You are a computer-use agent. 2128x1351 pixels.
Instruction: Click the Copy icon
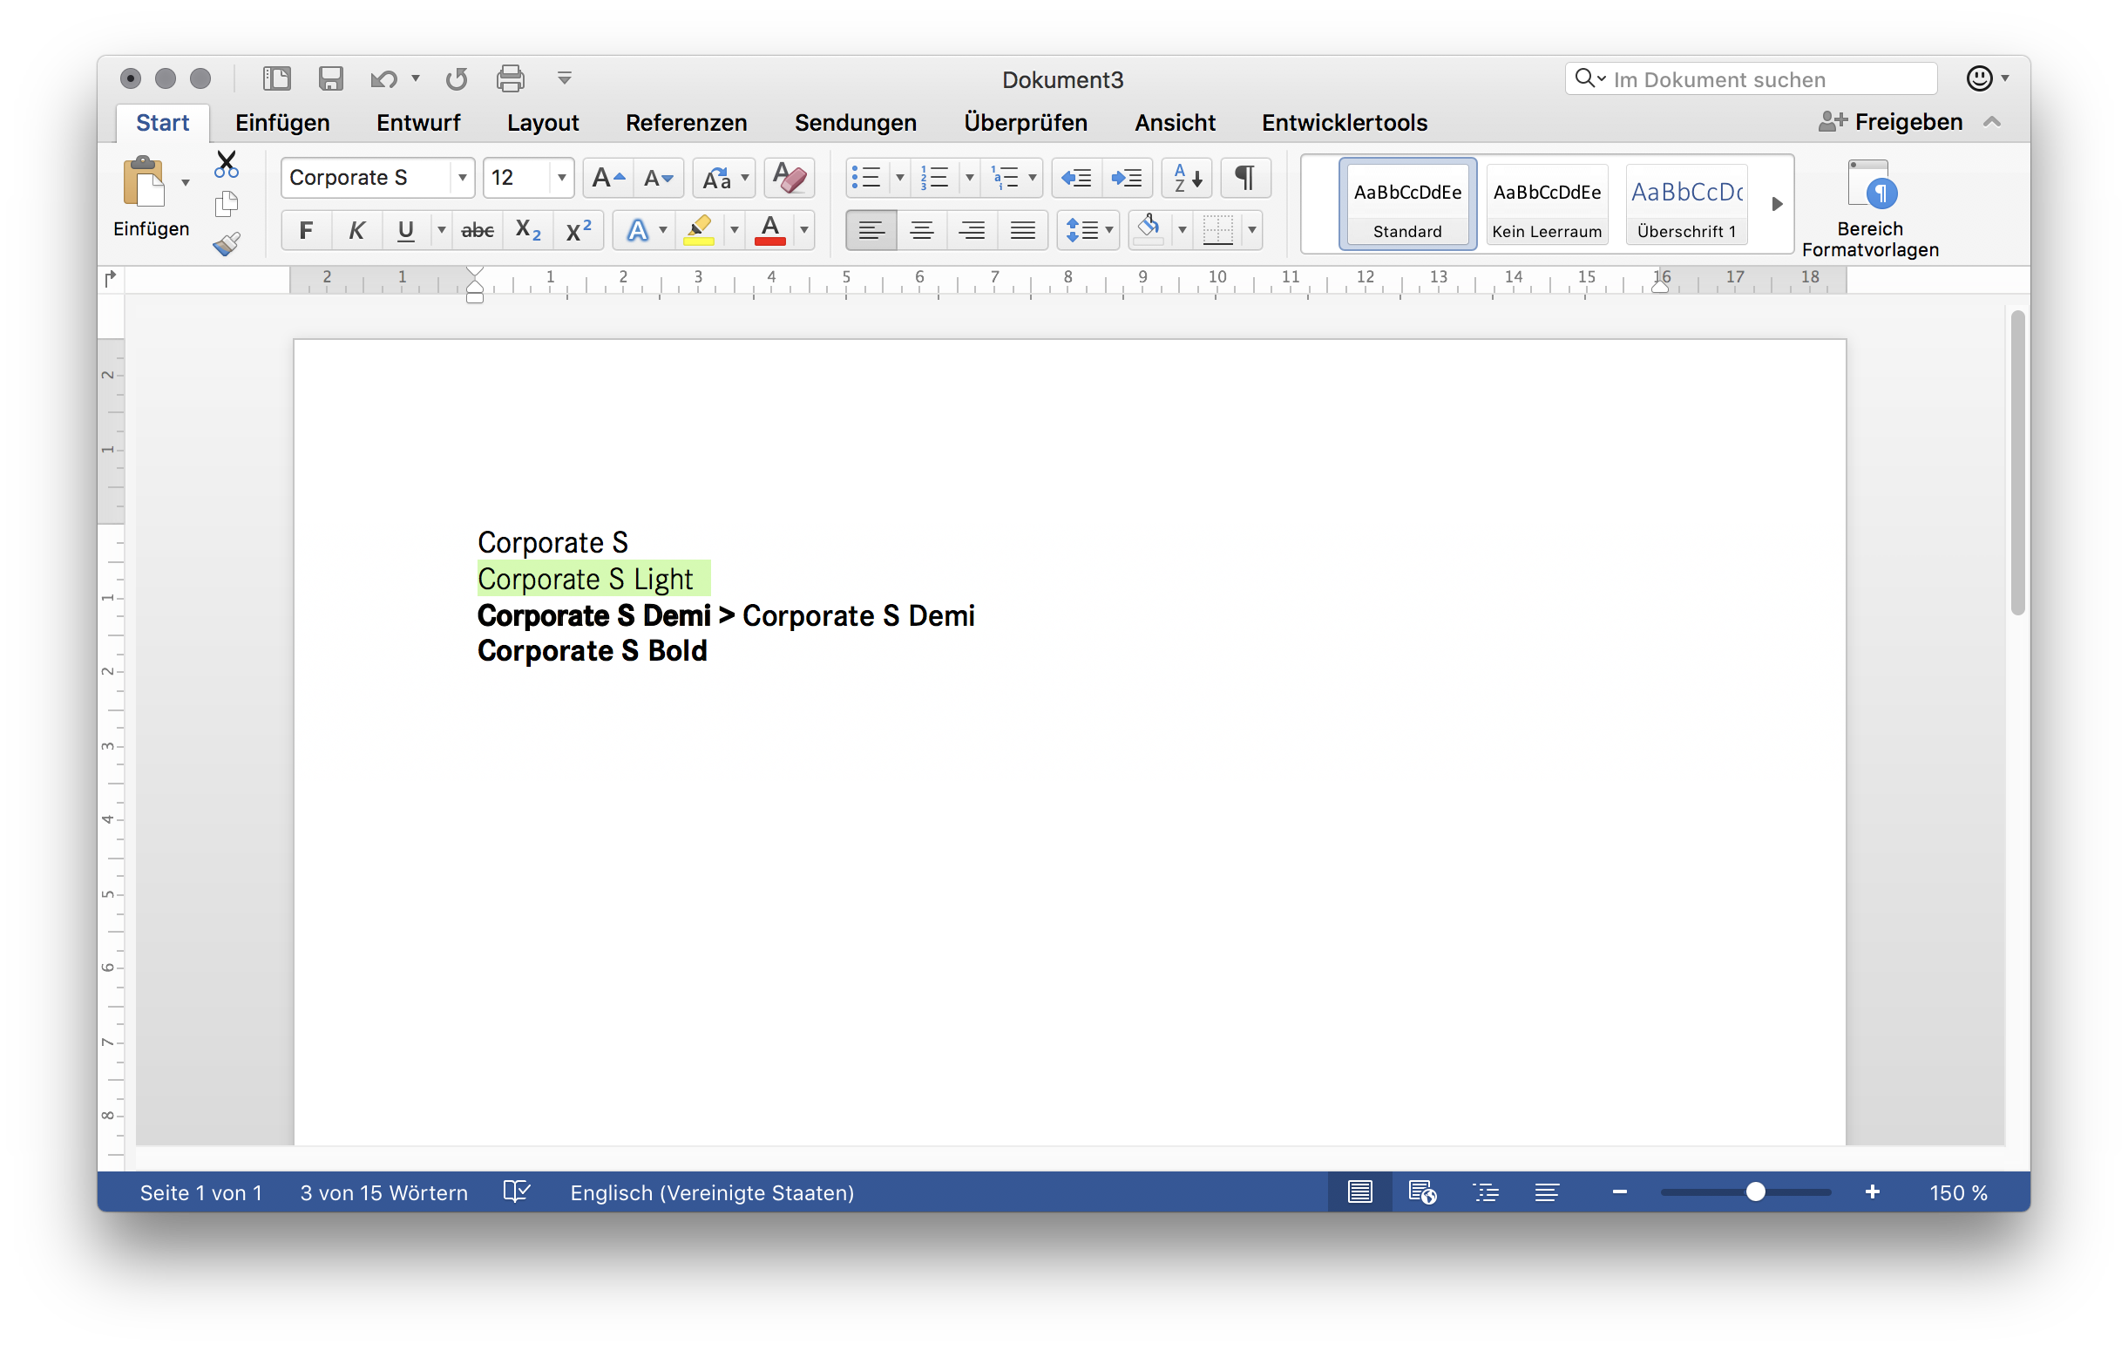tap(227, 204)
